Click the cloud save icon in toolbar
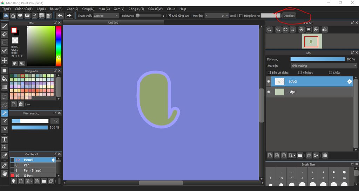 pyautogui.click(x=6, y=15)
